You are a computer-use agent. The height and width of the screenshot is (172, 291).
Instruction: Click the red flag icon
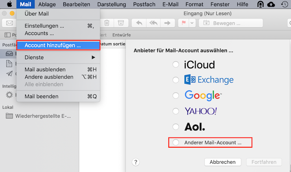(184, 23)
